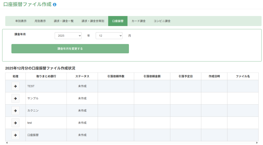Click the arrow button for カクニン row
Viewport: 263px width, 145px height.
15,111
